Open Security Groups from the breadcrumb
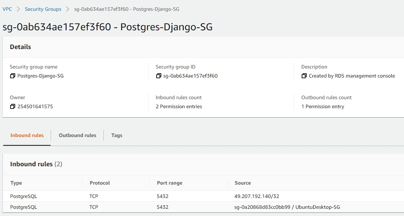 43,9
